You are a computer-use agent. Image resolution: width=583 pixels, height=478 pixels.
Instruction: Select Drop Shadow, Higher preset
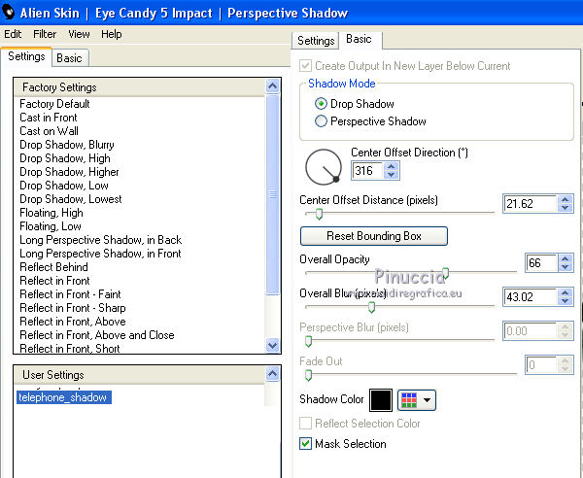69,172
